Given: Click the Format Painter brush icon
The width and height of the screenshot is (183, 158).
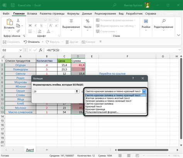Looking at the screenshot, I should [18, 31].
